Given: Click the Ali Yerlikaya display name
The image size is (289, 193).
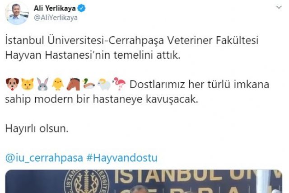Looking at the screenshot, I should (55, 8).
